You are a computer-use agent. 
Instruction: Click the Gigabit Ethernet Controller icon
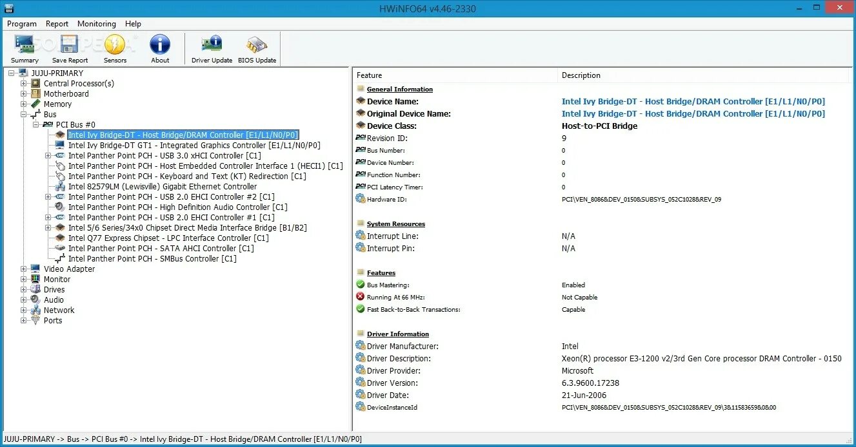[60, 186]
